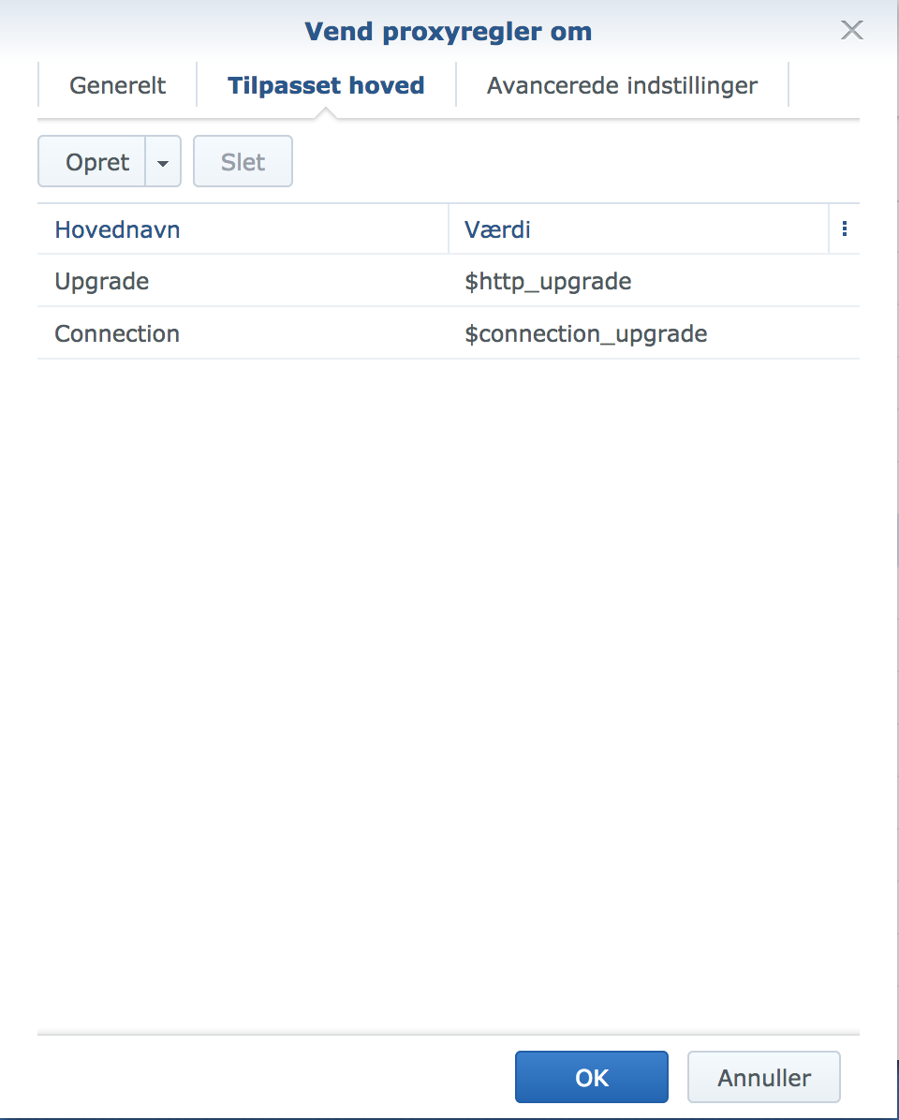Viewport: 899px width, 1120px height.
Task: Confirm changes with the OK button
Action: pyautogui.click(x=591, y=1076)
